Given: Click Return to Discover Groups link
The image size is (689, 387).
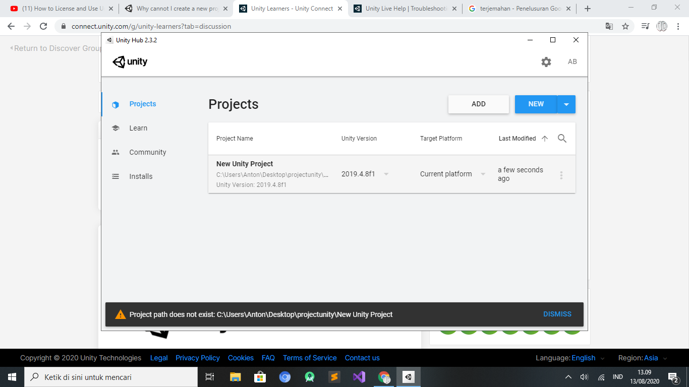Looking at the screenshot, I should pos(56,48).
